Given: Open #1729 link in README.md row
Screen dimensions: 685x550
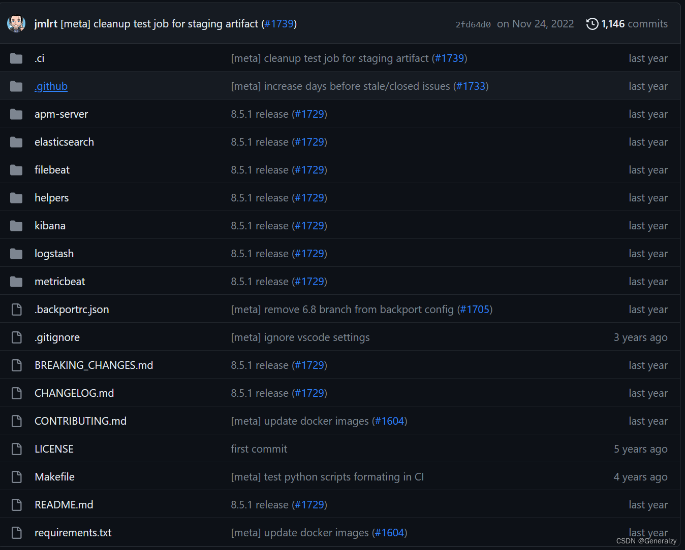Looking at the screenshot, I should pyautogui.click(x=309, y=505).
